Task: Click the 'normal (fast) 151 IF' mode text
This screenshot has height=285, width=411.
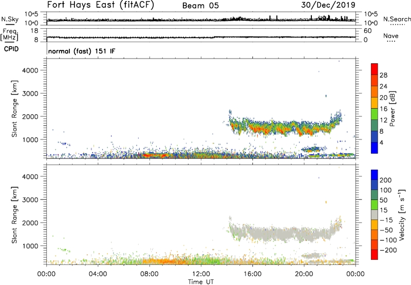Action: [x=82, y=51]
